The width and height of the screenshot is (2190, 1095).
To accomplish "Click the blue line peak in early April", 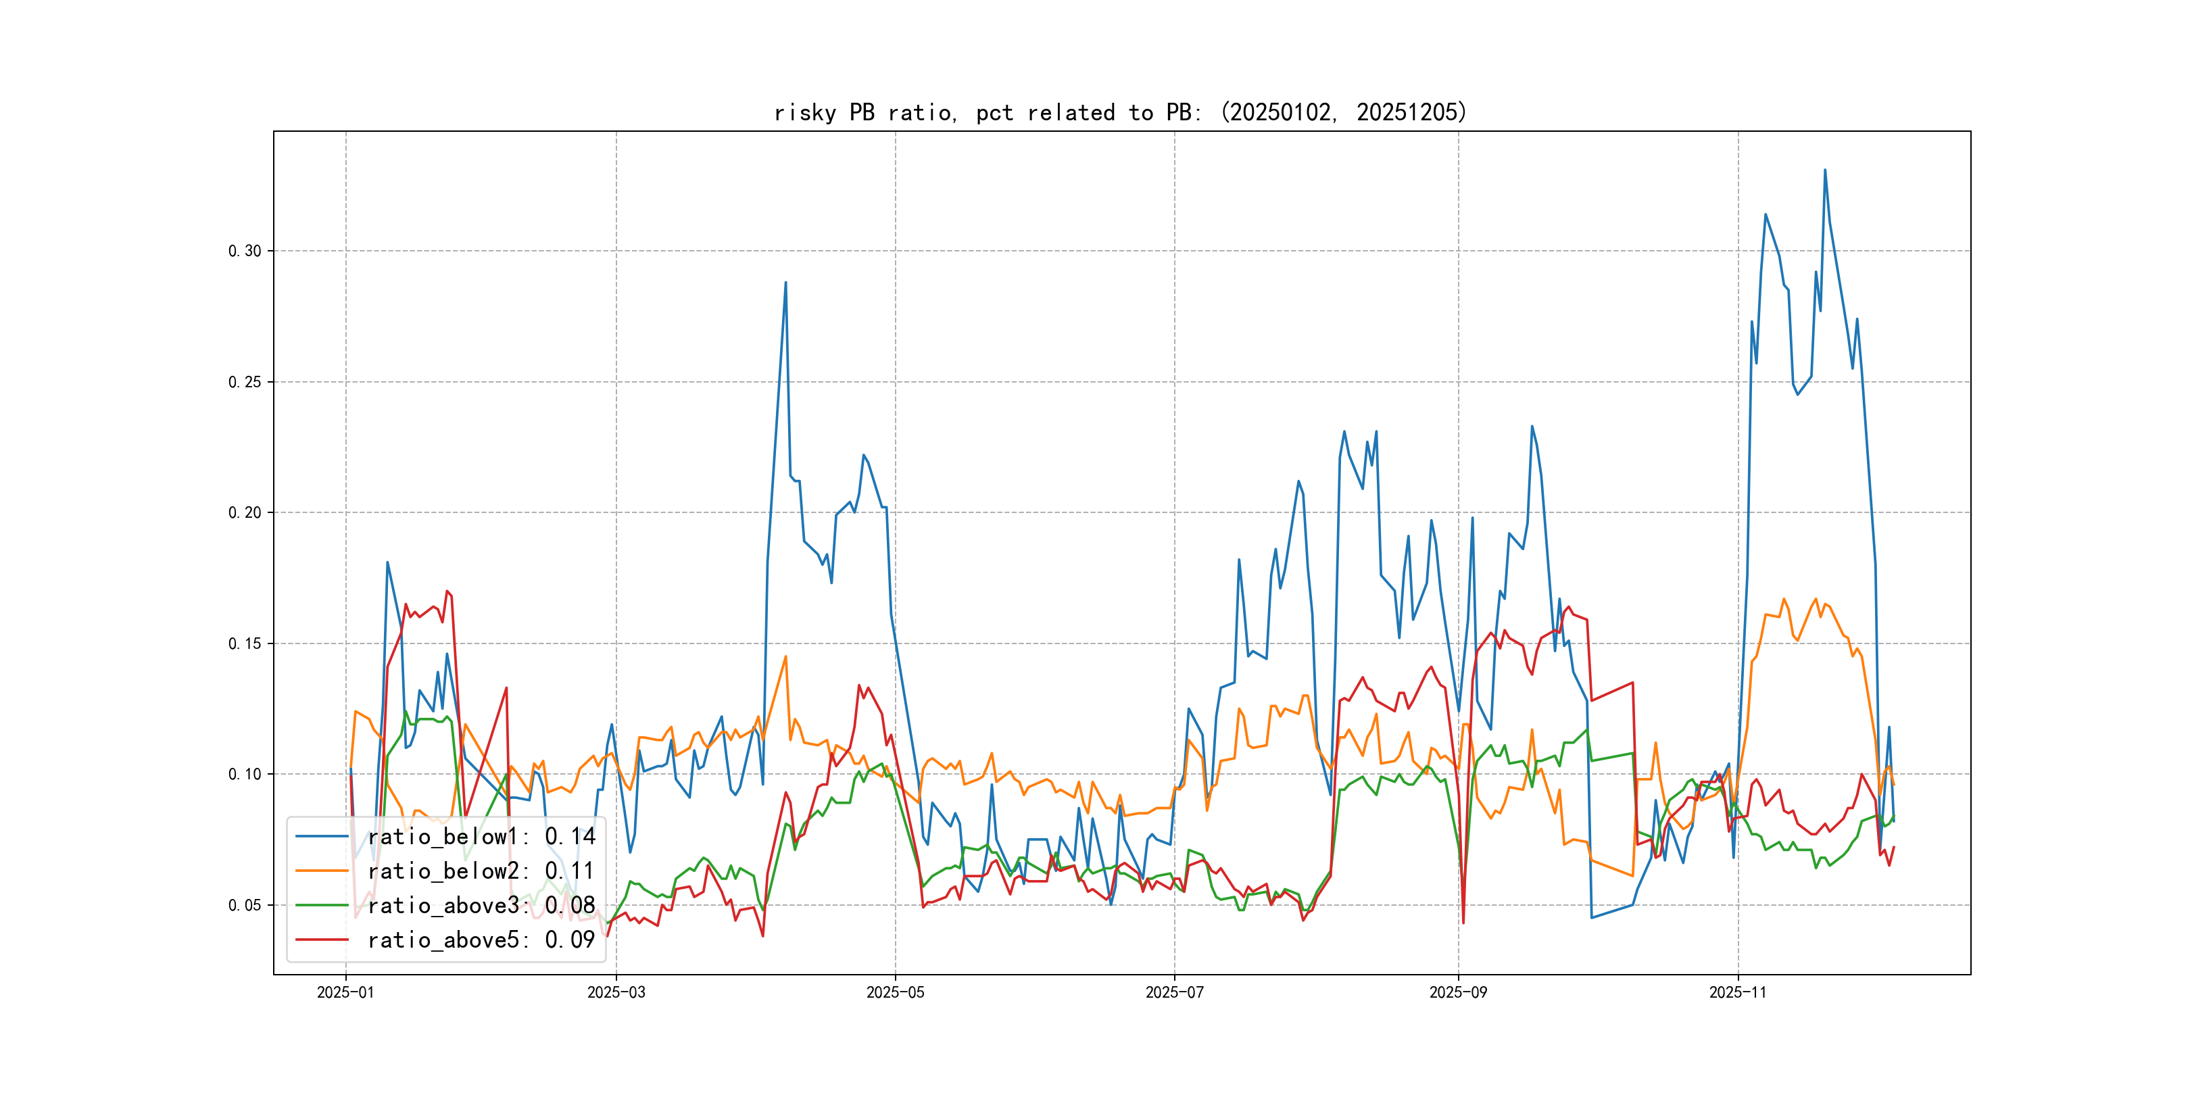I will (785, 283).
